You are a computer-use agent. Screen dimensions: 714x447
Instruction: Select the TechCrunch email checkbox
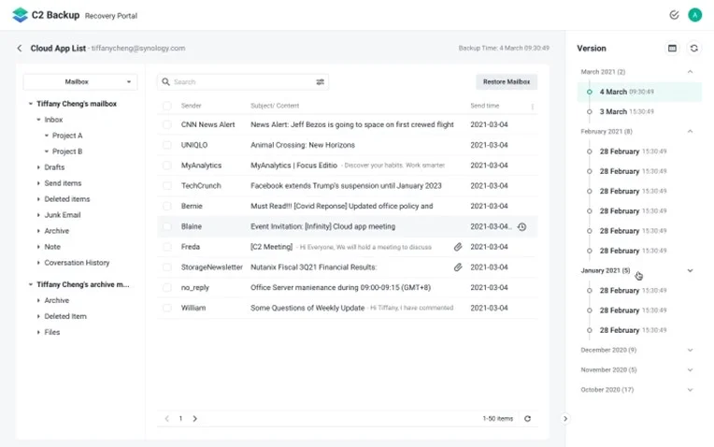(x=167, y=186)
